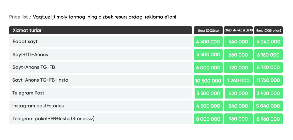Select the Sayt+TG+Anons service row
Image resolution: width=293 pixels, height=140 pixels.
(x=100, y=55)
